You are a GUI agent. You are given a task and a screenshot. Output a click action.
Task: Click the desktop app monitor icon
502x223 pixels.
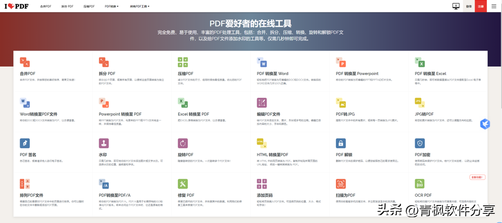click(x=456, y=6)
